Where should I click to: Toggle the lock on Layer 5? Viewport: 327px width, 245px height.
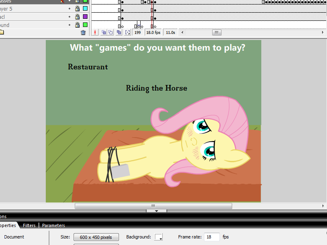pos(77,9)
